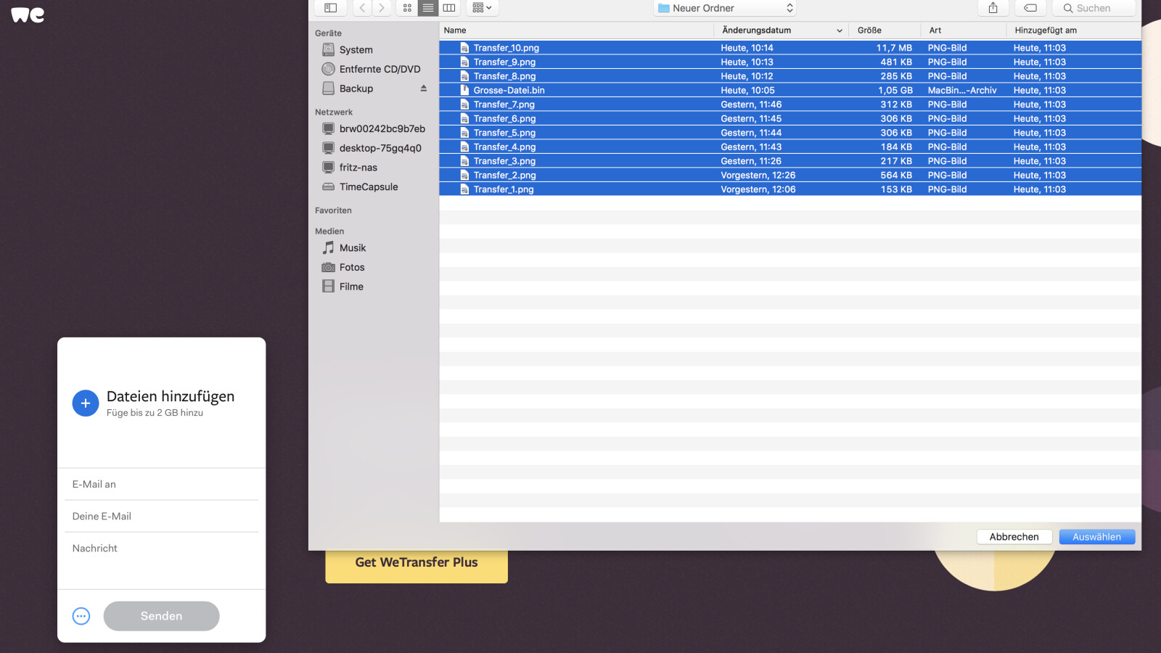The height and width of the screenshot is (653, 1161).
Task: Go back with the left arrow
Action: (362, 8)
